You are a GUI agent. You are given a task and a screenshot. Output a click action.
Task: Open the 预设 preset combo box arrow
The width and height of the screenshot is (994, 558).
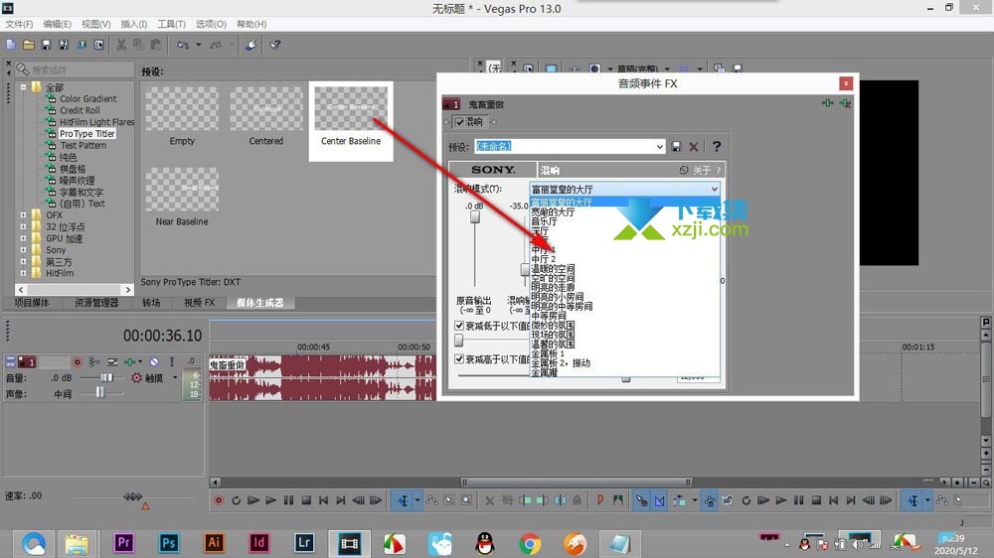(659, 146)
